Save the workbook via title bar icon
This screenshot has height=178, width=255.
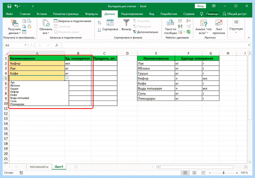9,6
